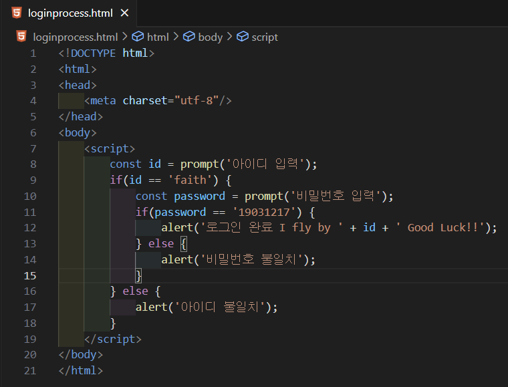This screenshot has width=508, height=387.
Task: Click the 'faith' string literal
Action: tap(190, 180)
